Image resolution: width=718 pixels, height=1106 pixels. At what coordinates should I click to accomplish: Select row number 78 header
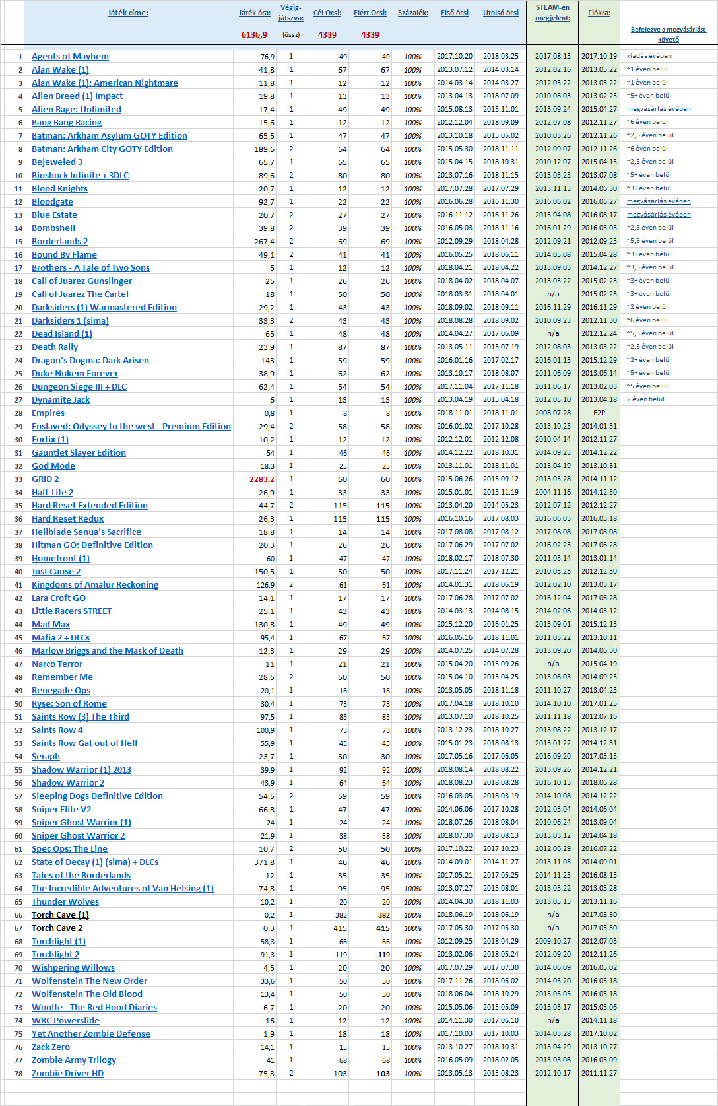click(18, 1074)
